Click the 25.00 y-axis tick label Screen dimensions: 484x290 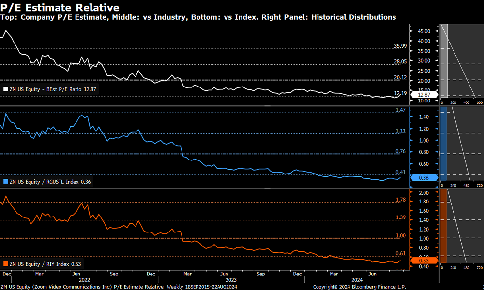[x=424, y=71]
